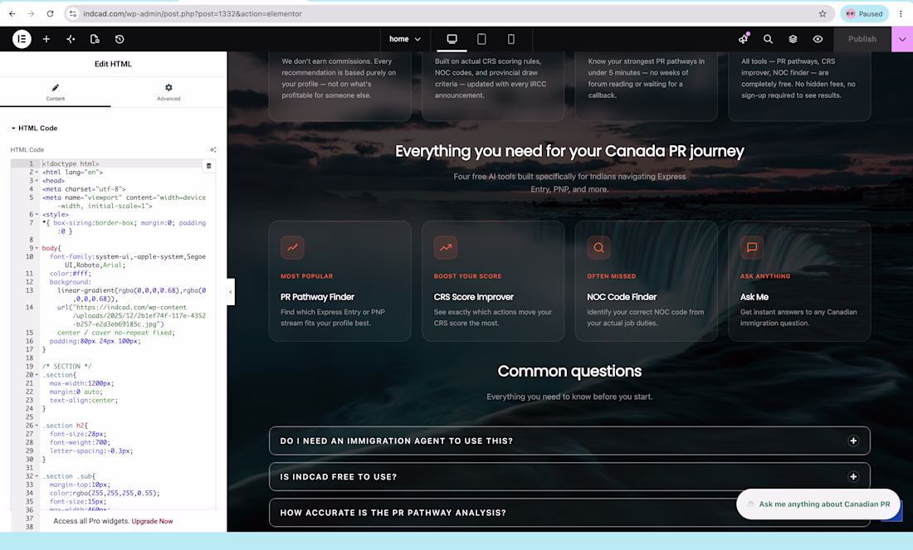Click the Ask Me chat bubble icon
This screenshot has height=550, width=913.
(x=752, y=247)
